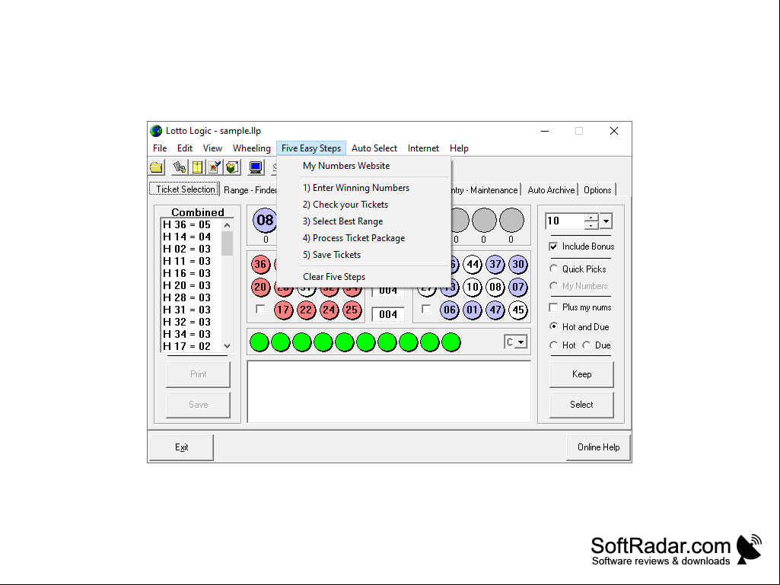Click the red ball numbered 17
This screenshot has width=780, height=585.
coord(284,310)
